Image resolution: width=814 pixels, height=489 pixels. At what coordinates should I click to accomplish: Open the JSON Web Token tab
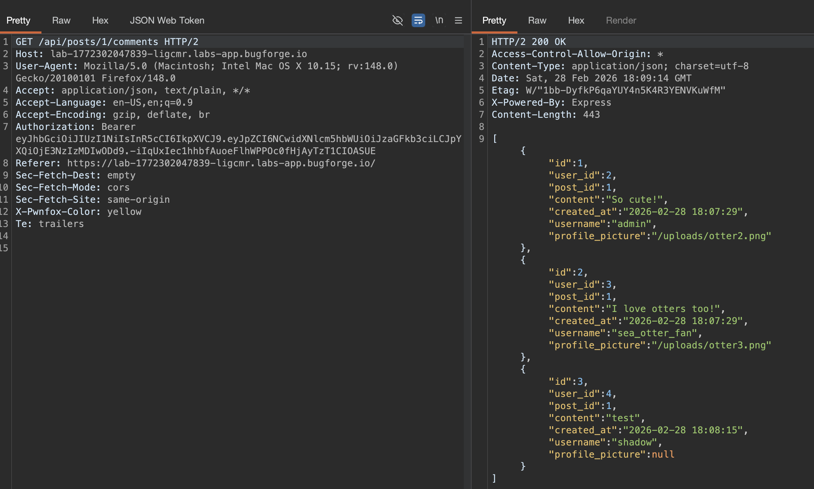pyautogui.click(x=167, y=20)
